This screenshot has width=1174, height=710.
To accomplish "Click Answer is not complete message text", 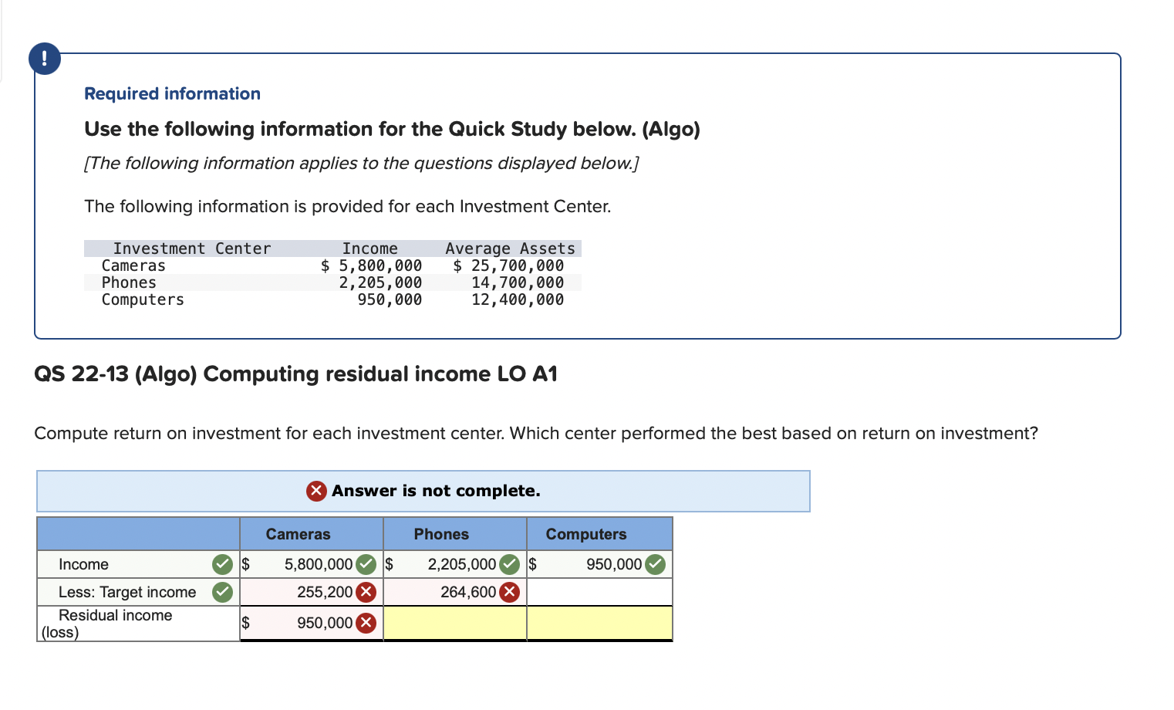I will 436,491.
